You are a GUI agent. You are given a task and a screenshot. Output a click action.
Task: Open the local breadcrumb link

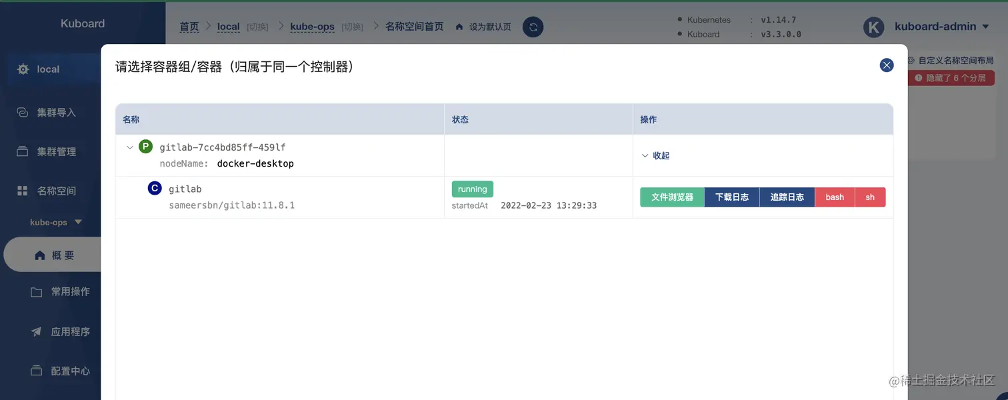coord(229,27)
